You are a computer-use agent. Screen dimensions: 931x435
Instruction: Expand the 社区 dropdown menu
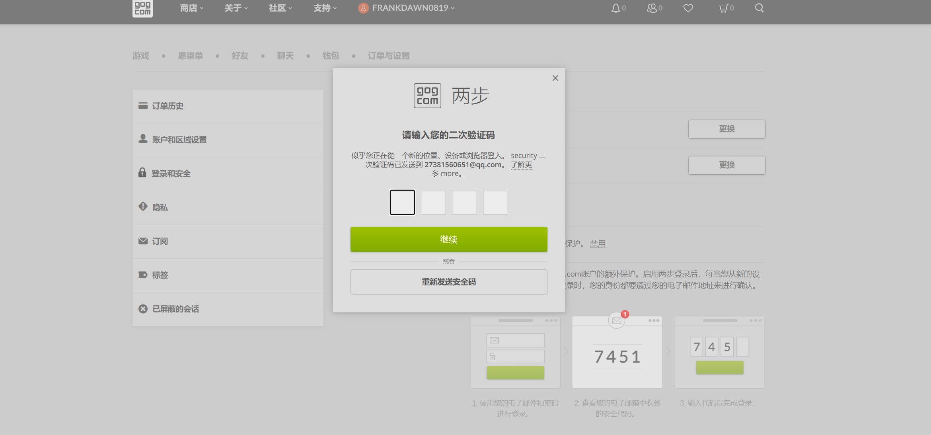point(280,8)
